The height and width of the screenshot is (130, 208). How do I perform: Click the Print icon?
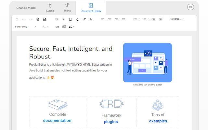pos(45,19)
